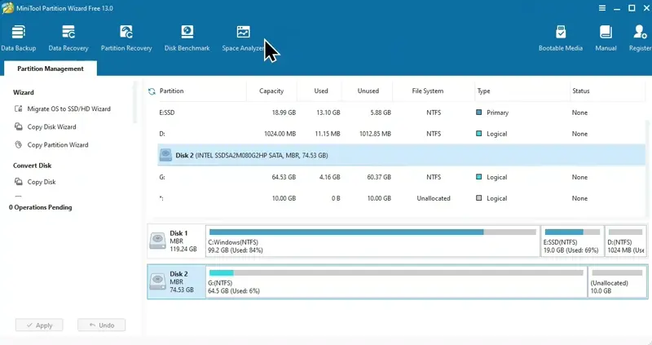Refresh the partition list
Image resolution: width=652 pixels, height=345 pixels.
(152, 91)
